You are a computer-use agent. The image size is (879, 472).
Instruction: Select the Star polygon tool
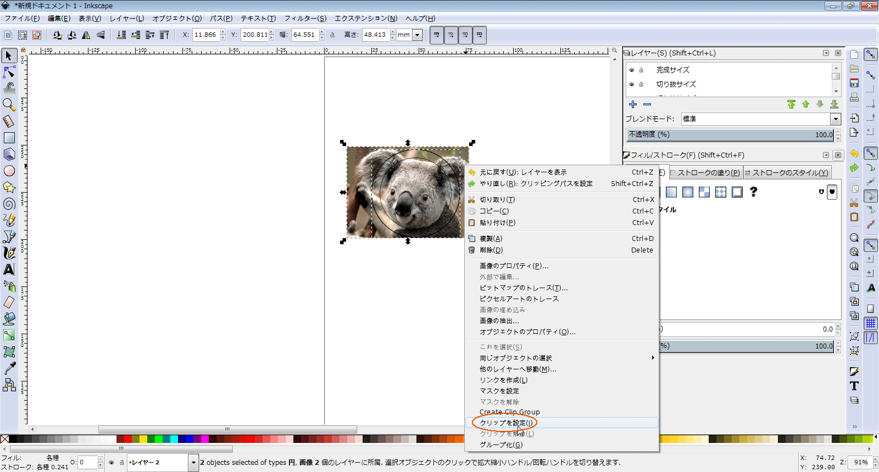(9, 187)
